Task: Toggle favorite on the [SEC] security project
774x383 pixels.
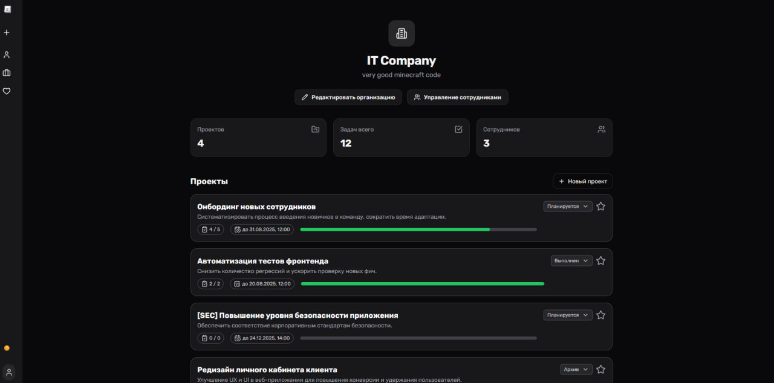Action: click(x=600, y=315)
